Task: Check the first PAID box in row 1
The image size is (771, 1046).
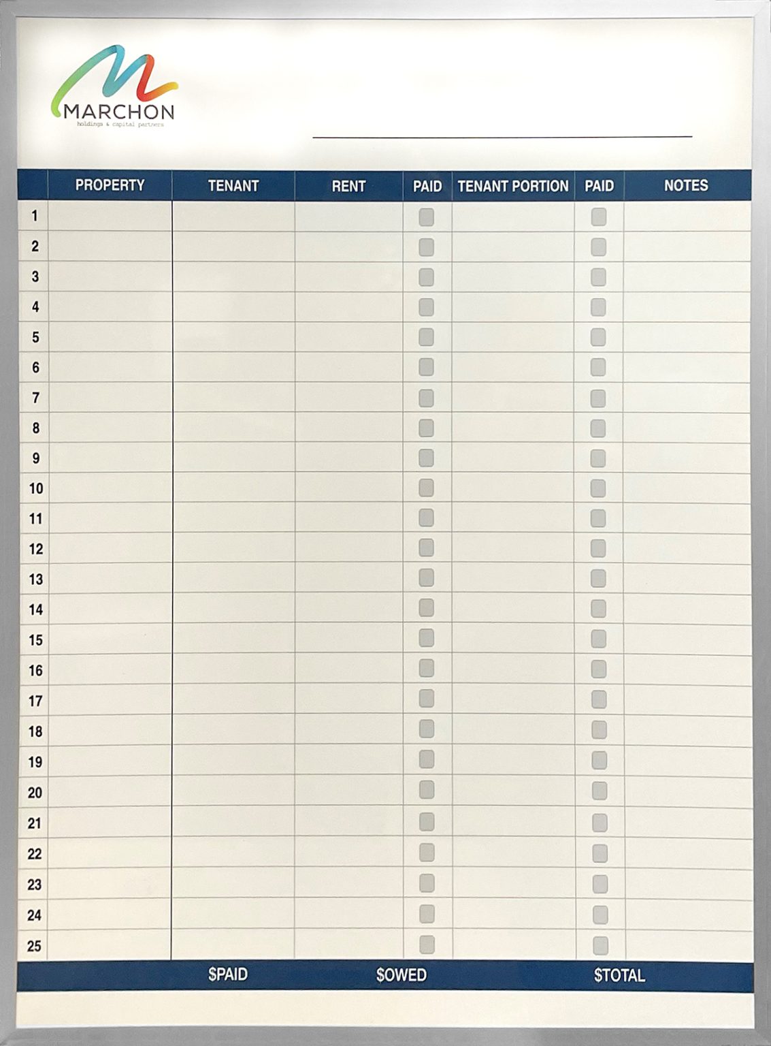Action: [427, 217]
